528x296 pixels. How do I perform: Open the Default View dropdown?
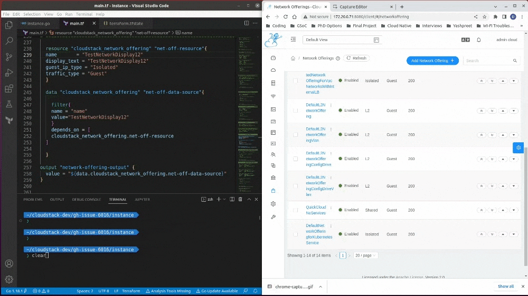341,40
